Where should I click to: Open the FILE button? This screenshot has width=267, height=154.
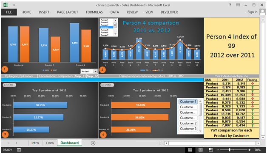[9, 12]
